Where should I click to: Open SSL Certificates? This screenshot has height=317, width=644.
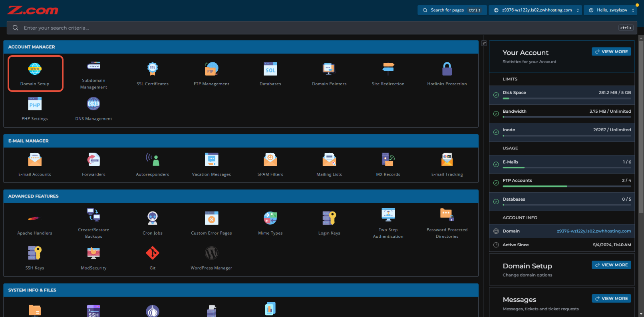point(153,74)
